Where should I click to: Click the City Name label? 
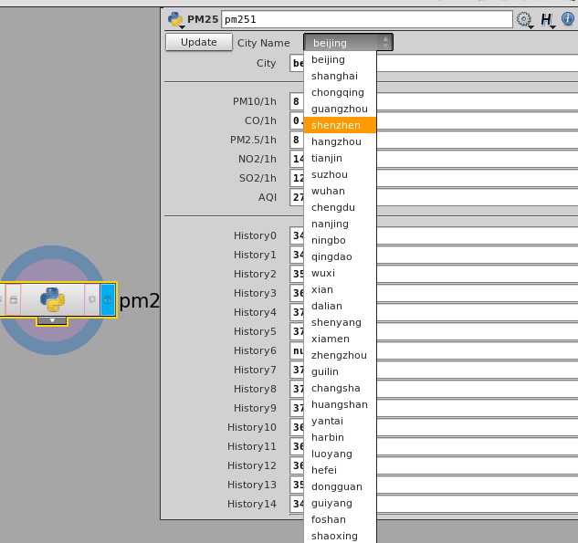coord(264,43)
